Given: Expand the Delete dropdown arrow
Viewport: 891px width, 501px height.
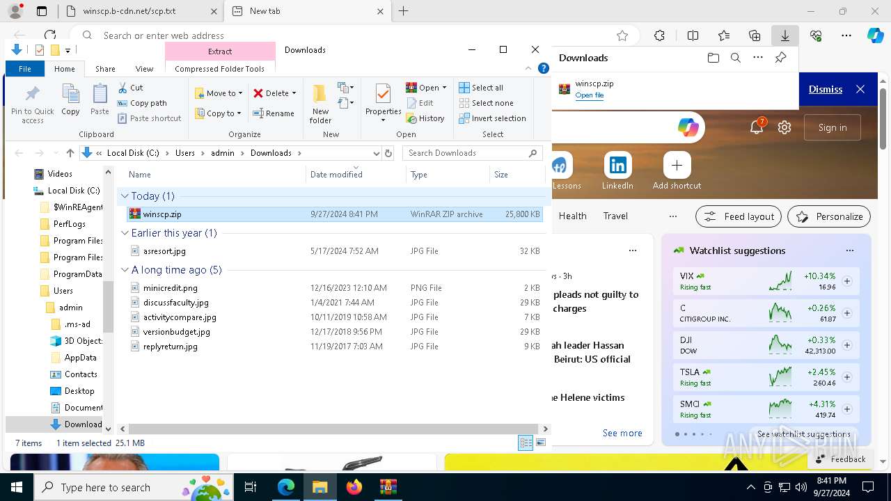Looking at the screenshot, I should [294, 93].
